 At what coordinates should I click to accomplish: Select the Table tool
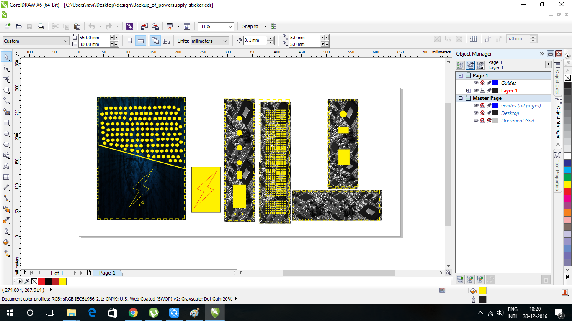point(6,177)
